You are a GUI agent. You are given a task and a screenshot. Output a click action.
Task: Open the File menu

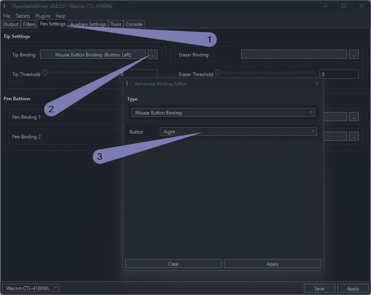tap(7, 16)
